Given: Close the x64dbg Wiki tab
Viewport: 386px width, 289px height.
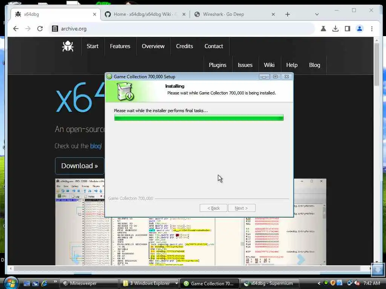Looking at the screenshot, I should (x=184, y=14).
